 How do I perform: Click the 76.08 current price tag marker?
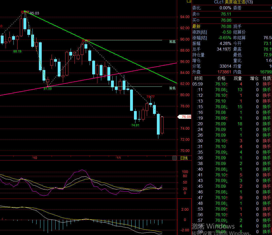185,117
